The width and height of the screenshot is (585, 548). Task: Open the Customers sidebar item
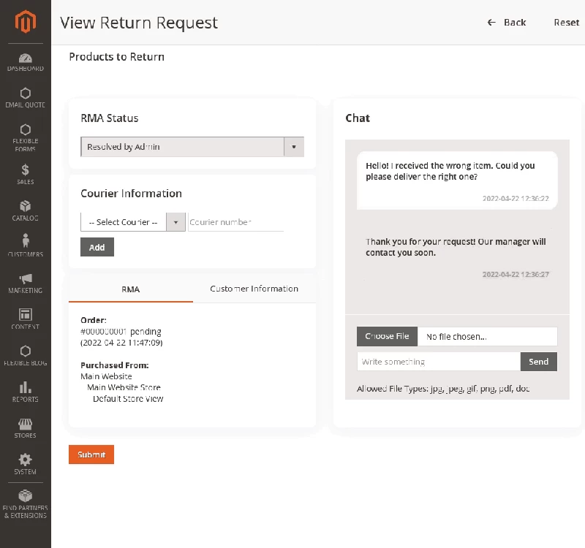(26, 246)
